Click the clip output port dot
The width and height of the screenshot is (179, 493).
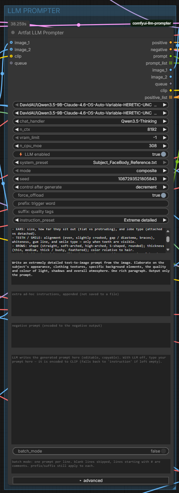coord(170,90)
